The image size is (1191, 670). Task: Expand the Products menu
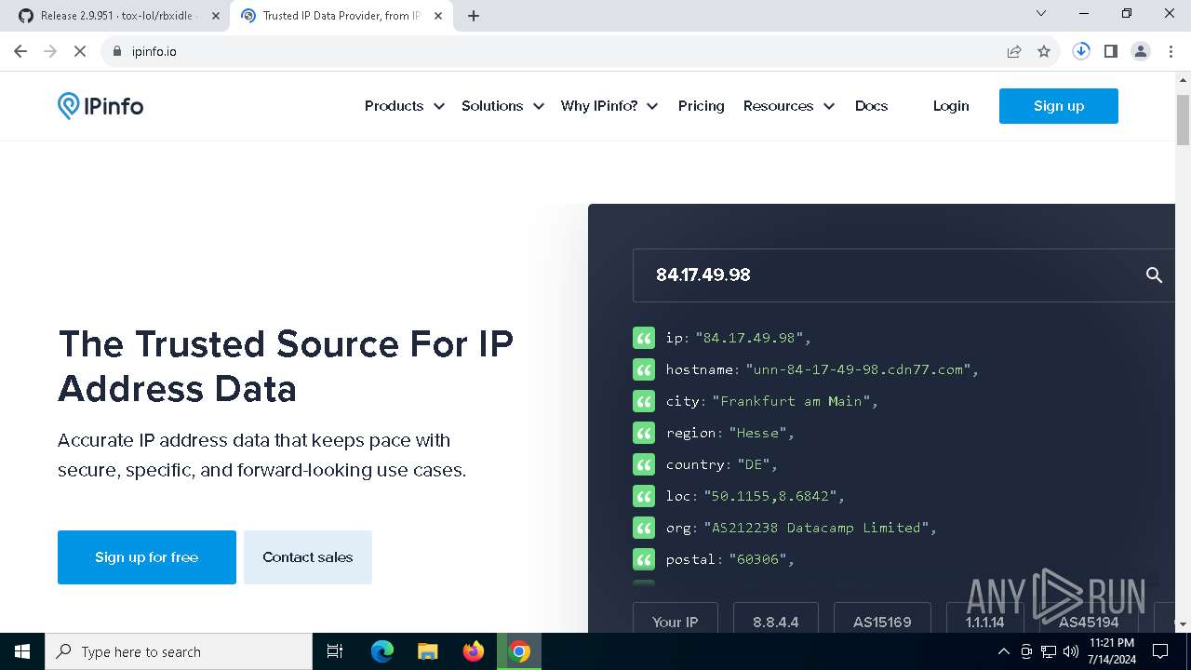pos(405,106)
